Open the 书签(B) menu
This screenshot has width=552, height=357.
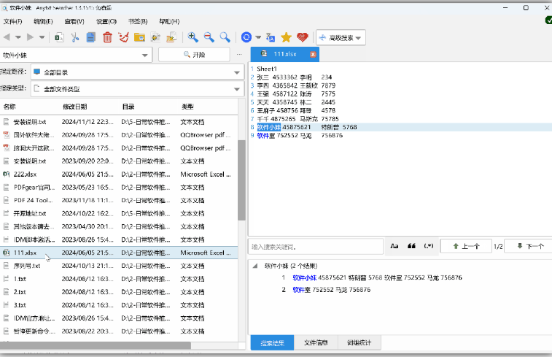coord(138,21)
